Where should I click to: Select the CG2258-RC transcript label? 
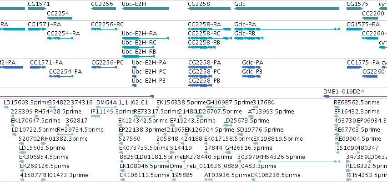(204, 34)
